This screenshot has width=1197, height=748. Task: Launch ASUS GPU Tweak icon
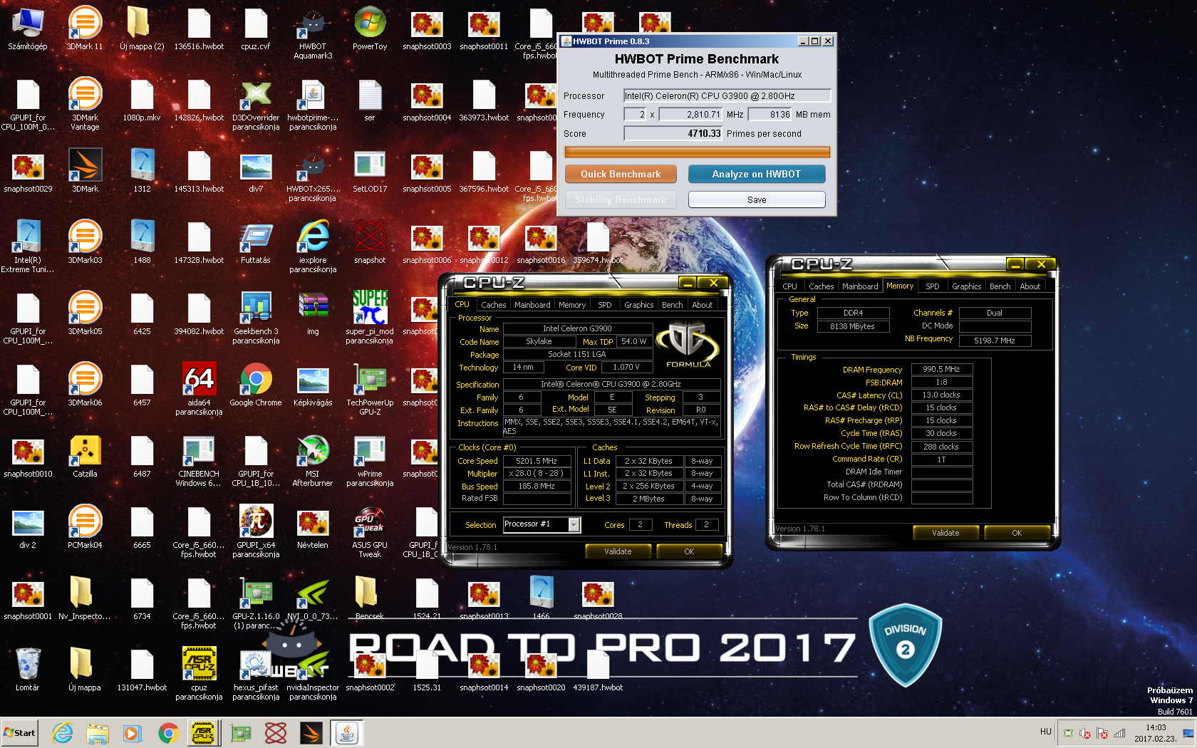point(370,531)
